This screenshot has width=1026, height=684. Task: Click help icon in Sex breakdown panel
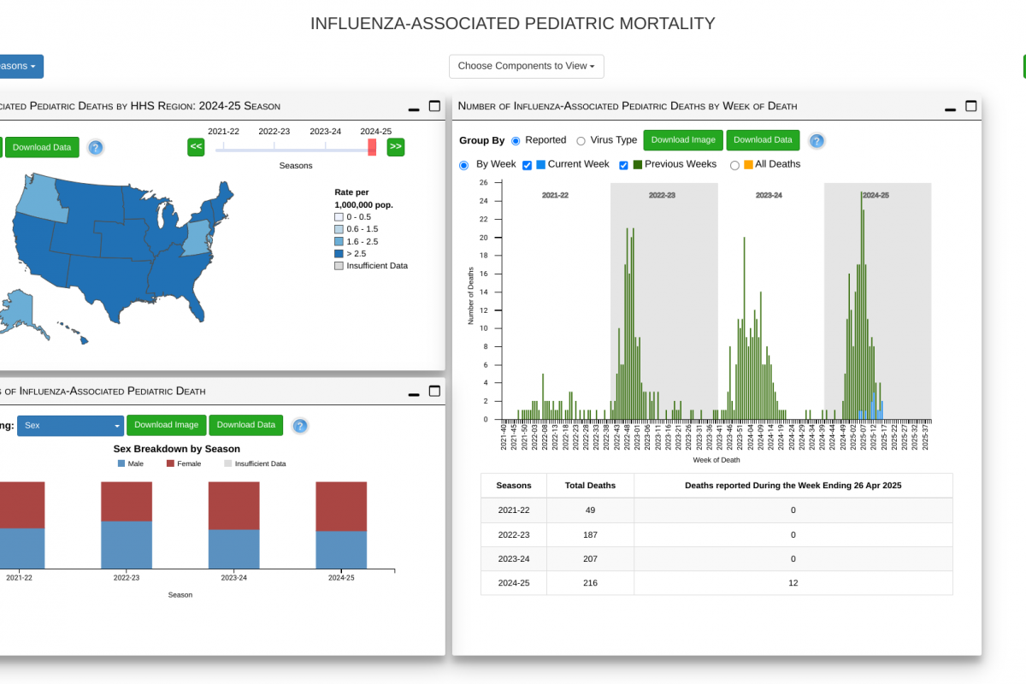(x=300, y=426)
